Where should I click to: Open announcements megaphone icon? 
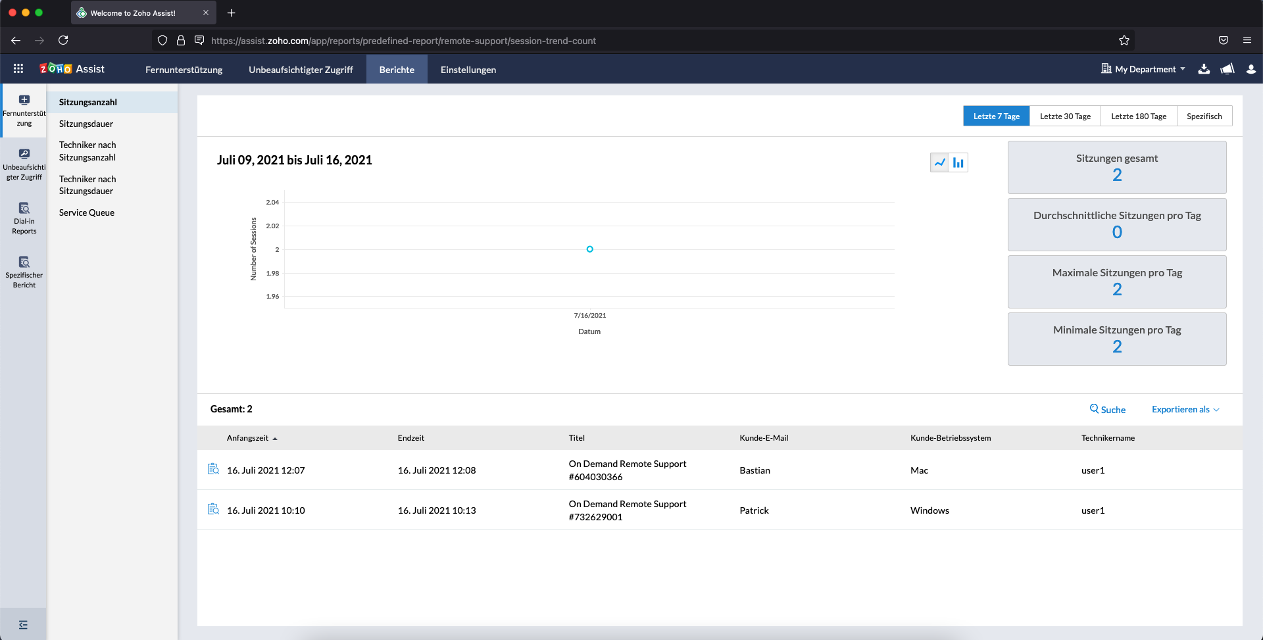(x=1227, y=69)
